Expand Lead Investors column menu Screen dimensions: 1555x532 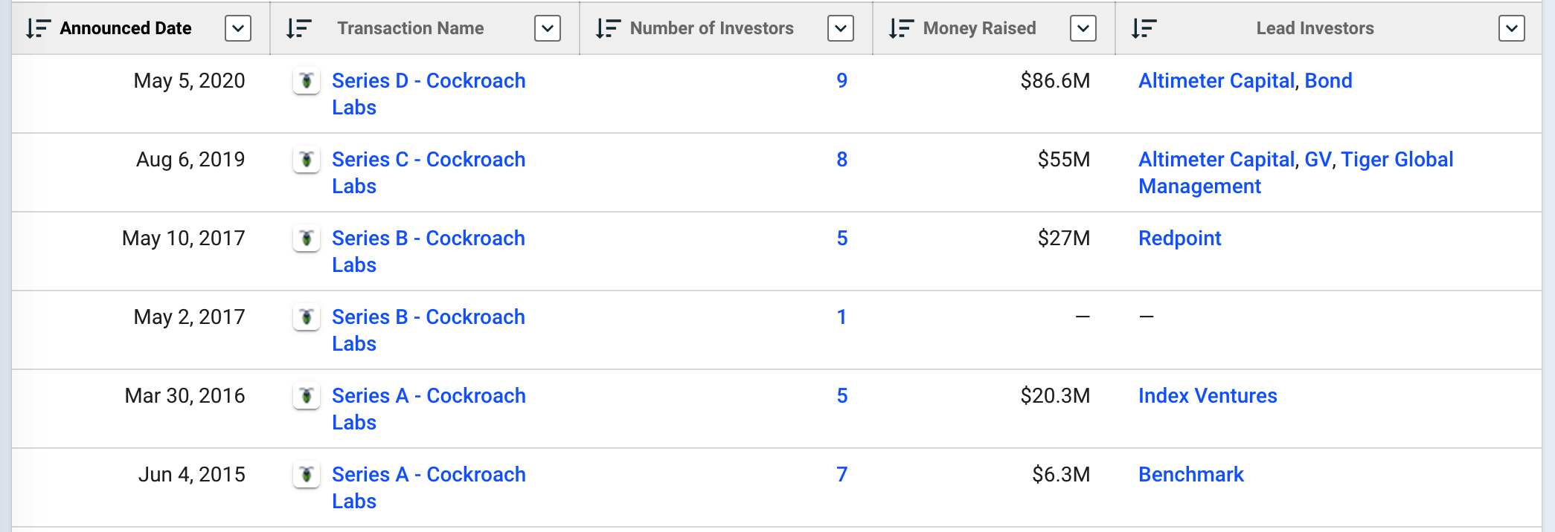(x=1512, y=29)
